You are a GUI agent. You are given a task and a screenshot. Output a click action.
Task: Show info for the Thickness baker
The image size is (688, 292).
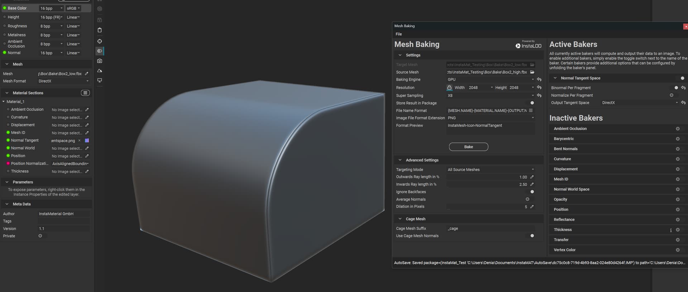pos(671,230)
